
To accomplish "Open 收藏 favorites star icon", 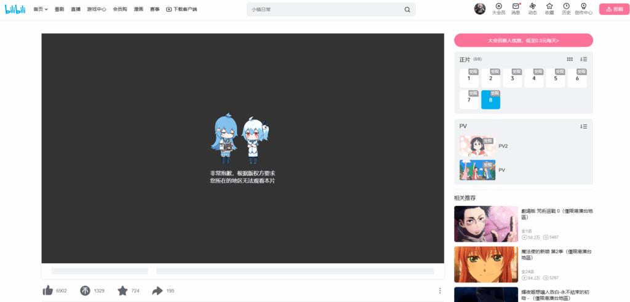I will coord(549,9).
